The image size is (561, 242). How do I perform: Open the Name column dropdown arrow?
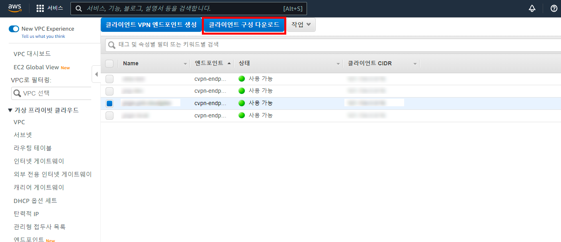click(x=185, y=64)
